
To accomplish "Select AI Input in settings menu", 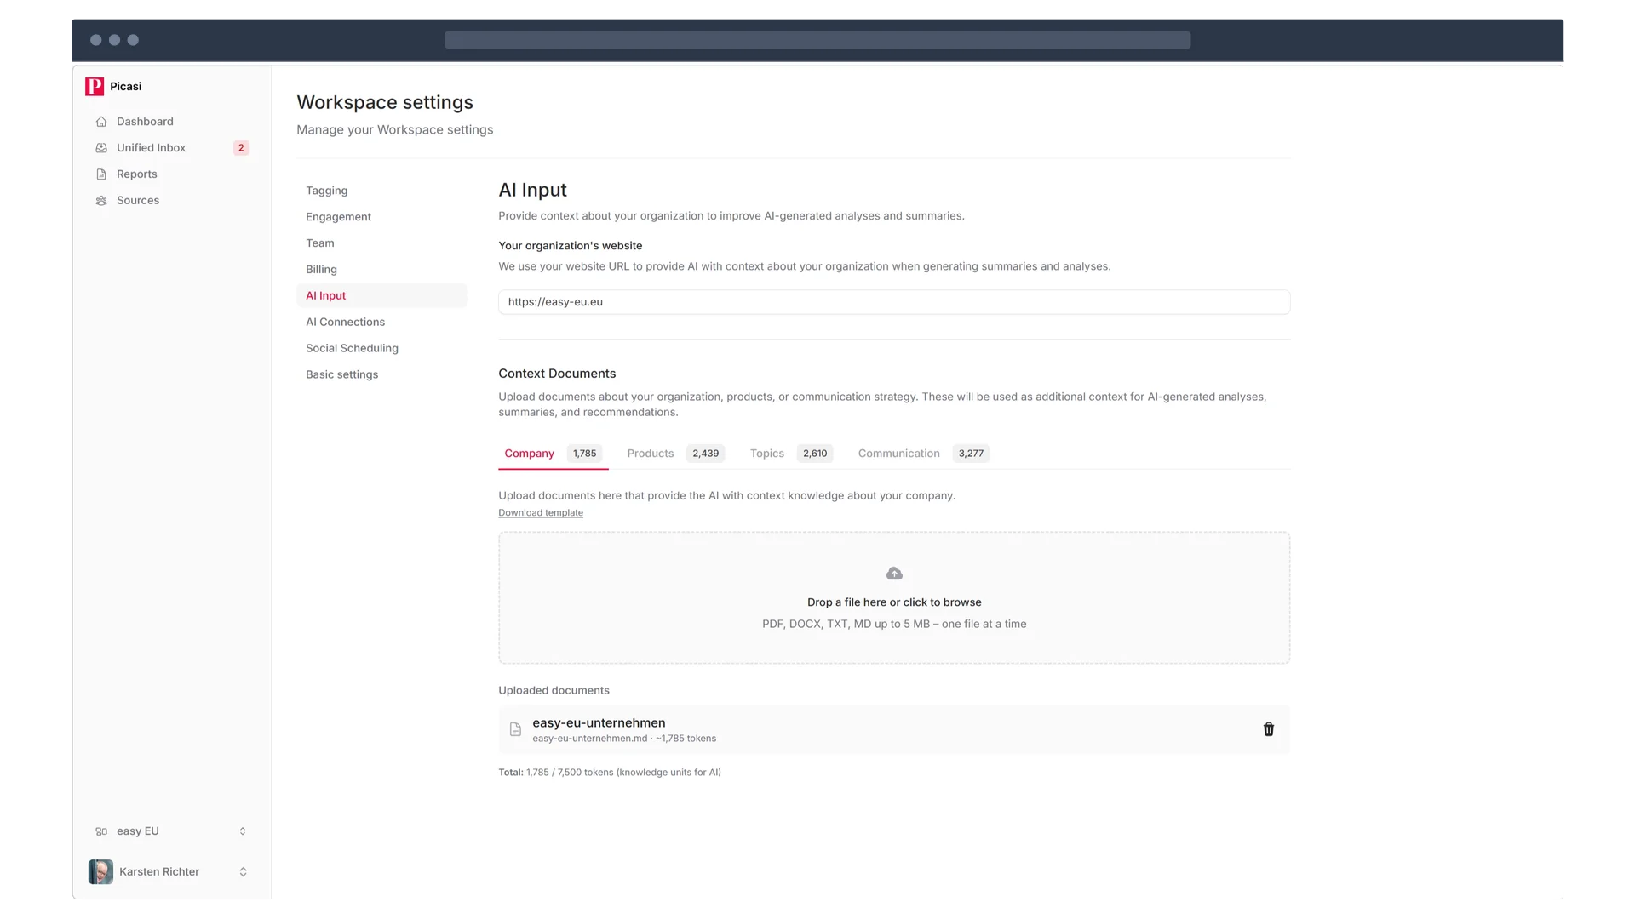I will 381,296.
